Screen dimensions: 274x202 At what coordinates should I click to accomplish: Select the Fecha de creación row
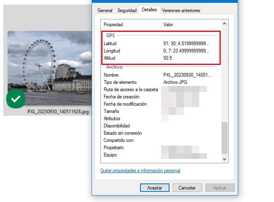pos(161,97)
